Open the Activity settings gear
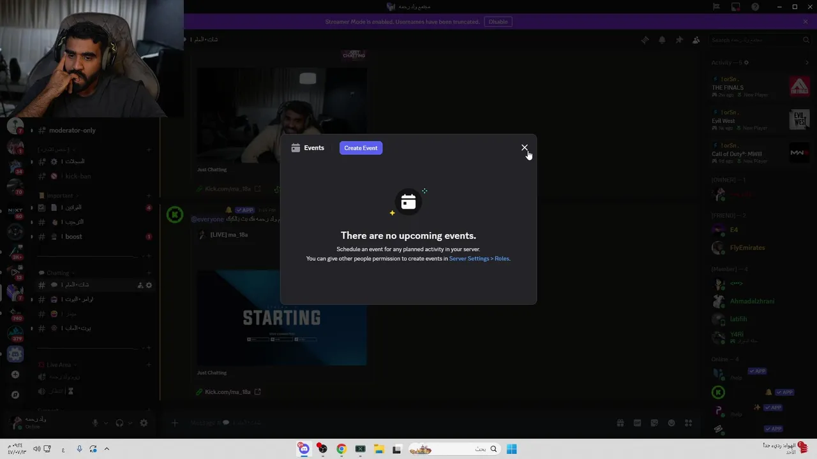The height and width of the screenshot is (459, 817). tap(746, 62)
